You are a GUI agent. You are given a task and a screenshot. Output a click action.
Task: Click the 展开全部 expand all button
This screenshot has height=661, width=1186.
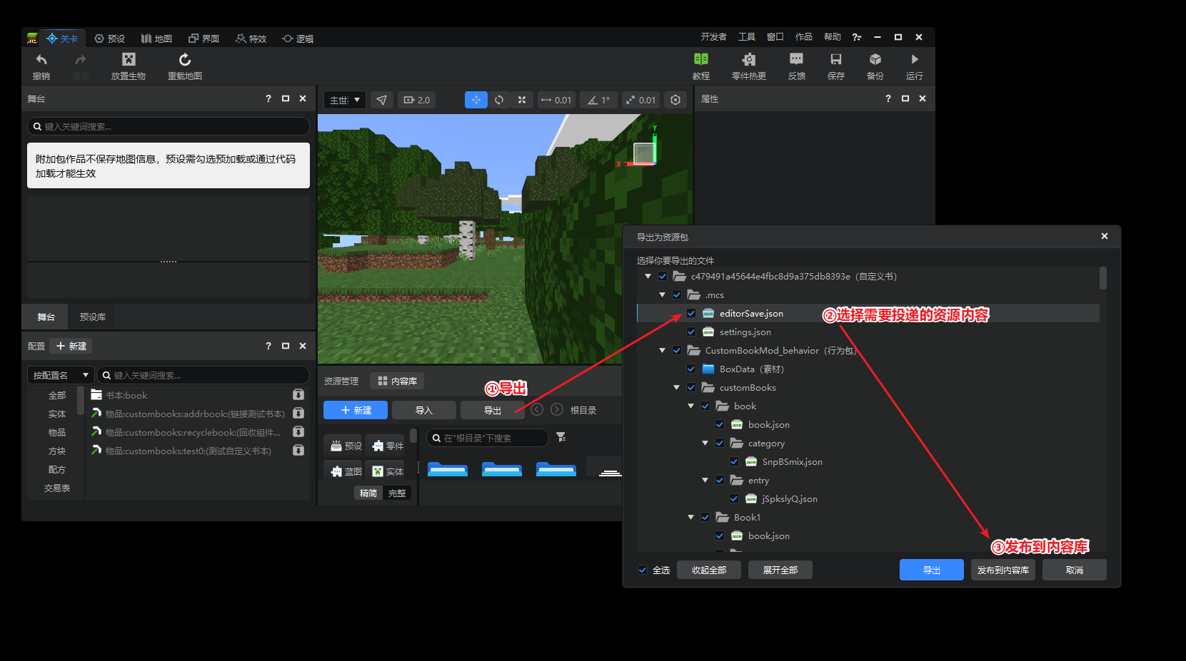pyautogui.click(x=780, y=570)
